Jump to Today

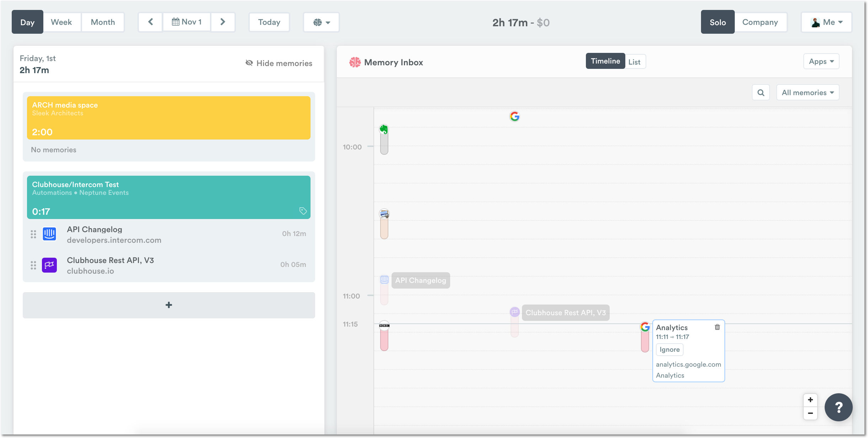269,22
